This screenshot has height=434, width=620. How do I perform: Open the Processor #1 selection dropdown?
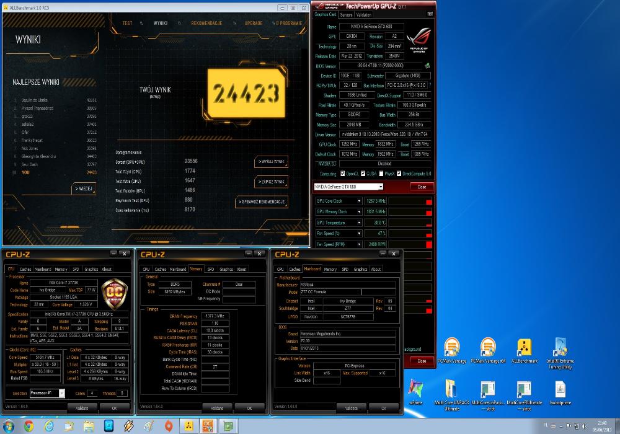coord(47,393)
